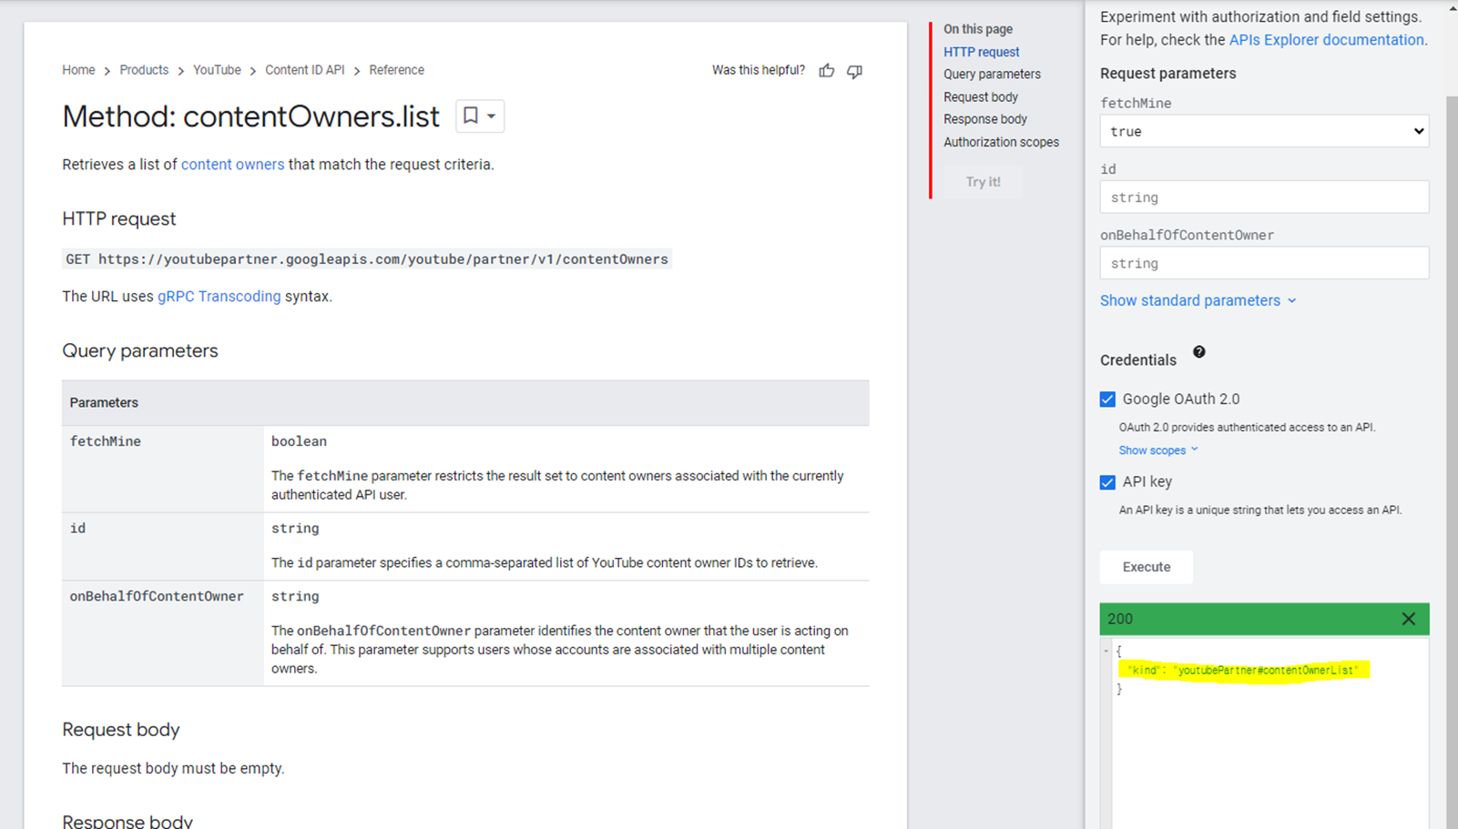Open the gRPC Transcoding link
The image size is (1458, 829).
[219, 297]
